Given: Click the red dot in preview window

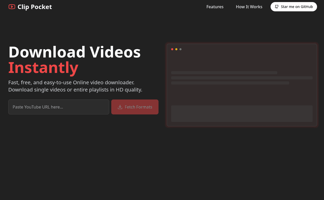Looking at the screenshot, I should point(172,49).
